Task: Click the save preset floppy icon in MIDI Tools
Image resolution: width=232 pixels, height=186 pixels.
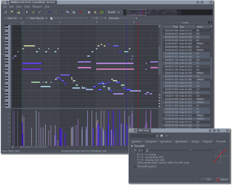Action: tap(161, 136)
